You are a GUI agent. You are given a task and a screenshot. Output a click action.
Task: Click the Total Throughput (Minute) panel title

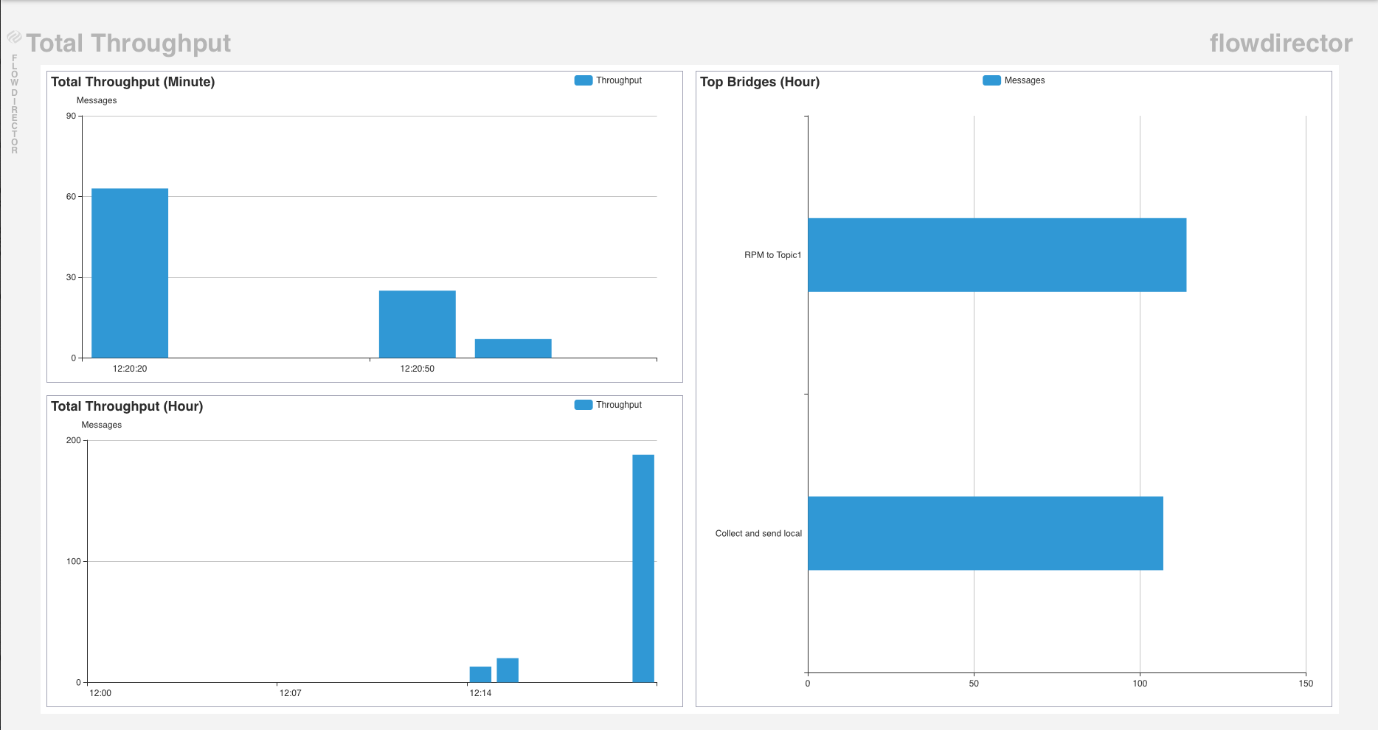133,82
